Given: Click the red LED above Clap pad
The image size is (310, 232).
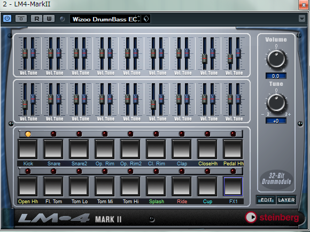Looking at the screenshot, I should coord(182,134).
